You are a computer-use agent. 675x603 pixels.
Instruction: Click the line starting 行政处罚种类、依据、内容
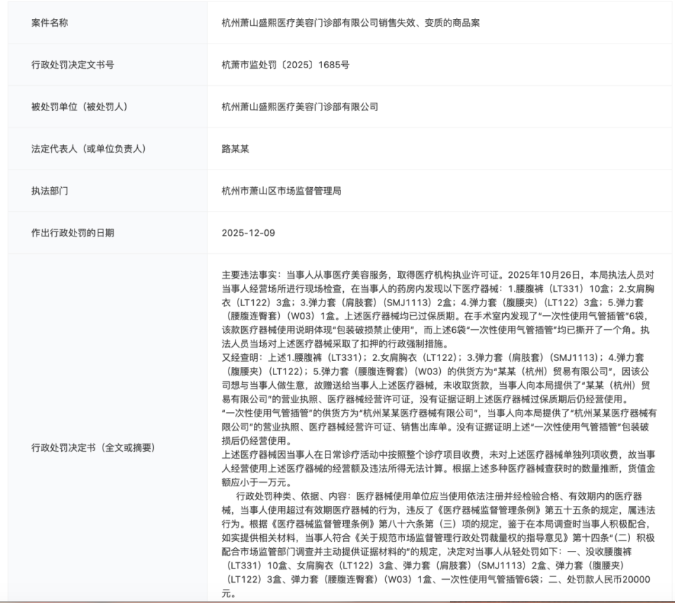coord(439,496)
